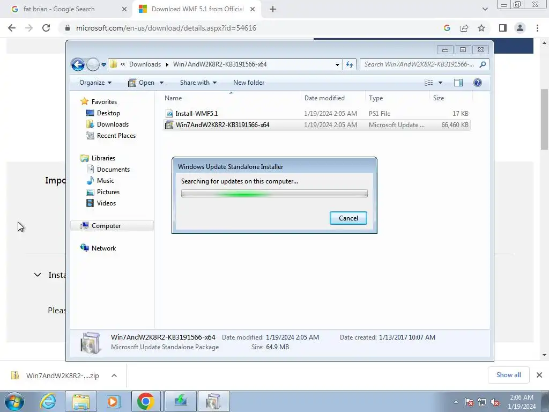Bookmark this page with star icon
Image resolution: width=549 pixels, height=412 pixels.
(481, 28)
